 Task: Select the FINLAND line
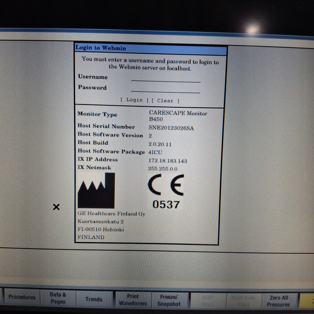click(x=91, y=237)
